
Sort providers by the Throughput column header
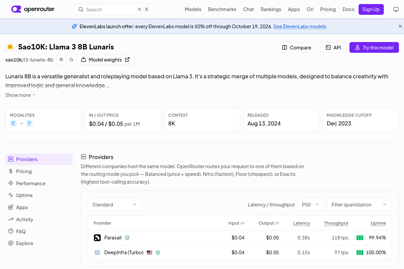[x=336, y=223]
